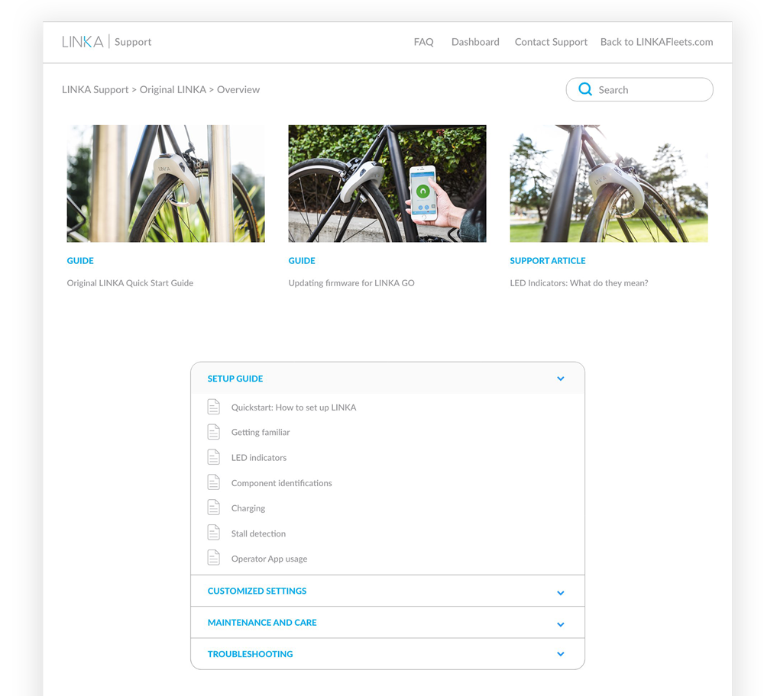
Task: Click GUIDE label above Original LINKA Quick Start Guide
Action: tap(80, 261)
